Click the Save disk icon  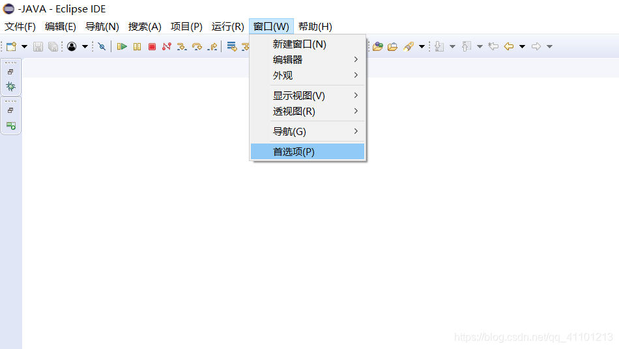click(x=38, y=46)
